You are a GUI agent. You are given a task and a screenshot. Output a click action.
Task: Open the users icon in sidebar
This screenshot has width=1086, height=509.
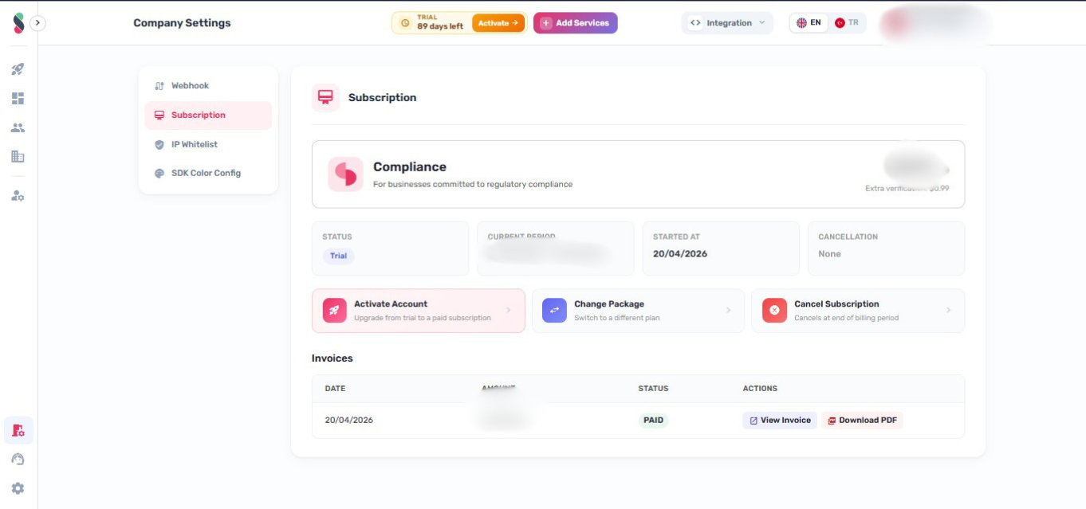(x=18, y=127)
